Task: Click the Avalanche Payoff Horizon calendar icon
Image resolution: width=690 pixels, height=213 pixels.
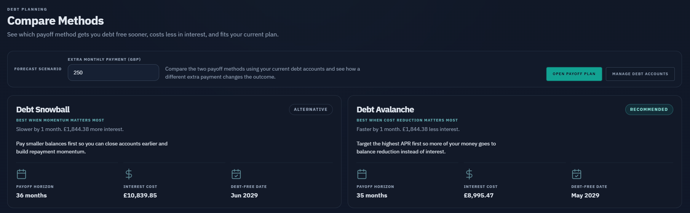Action: tap(362, 174)
